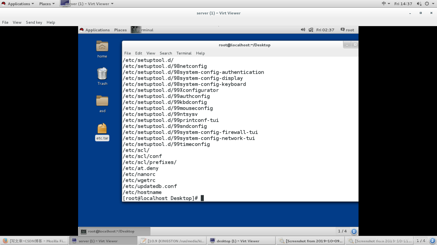Open the home folder icon on guest desktop
Image resolution: width=437 pixels, height=245 pixels.
click(102, 47)
